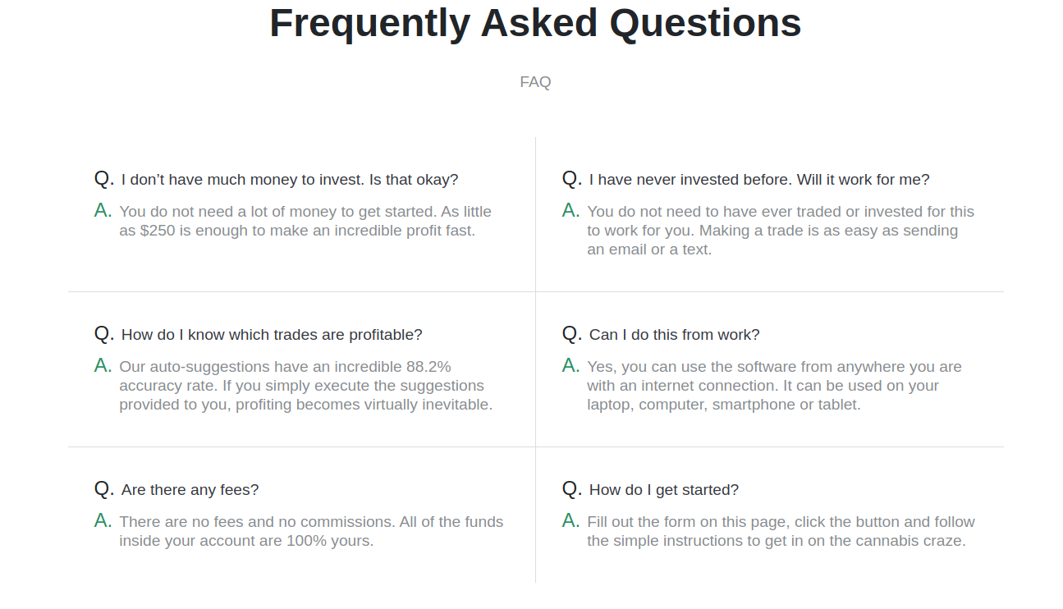Select the question 'I have never invested before'

tap(759, 180)
